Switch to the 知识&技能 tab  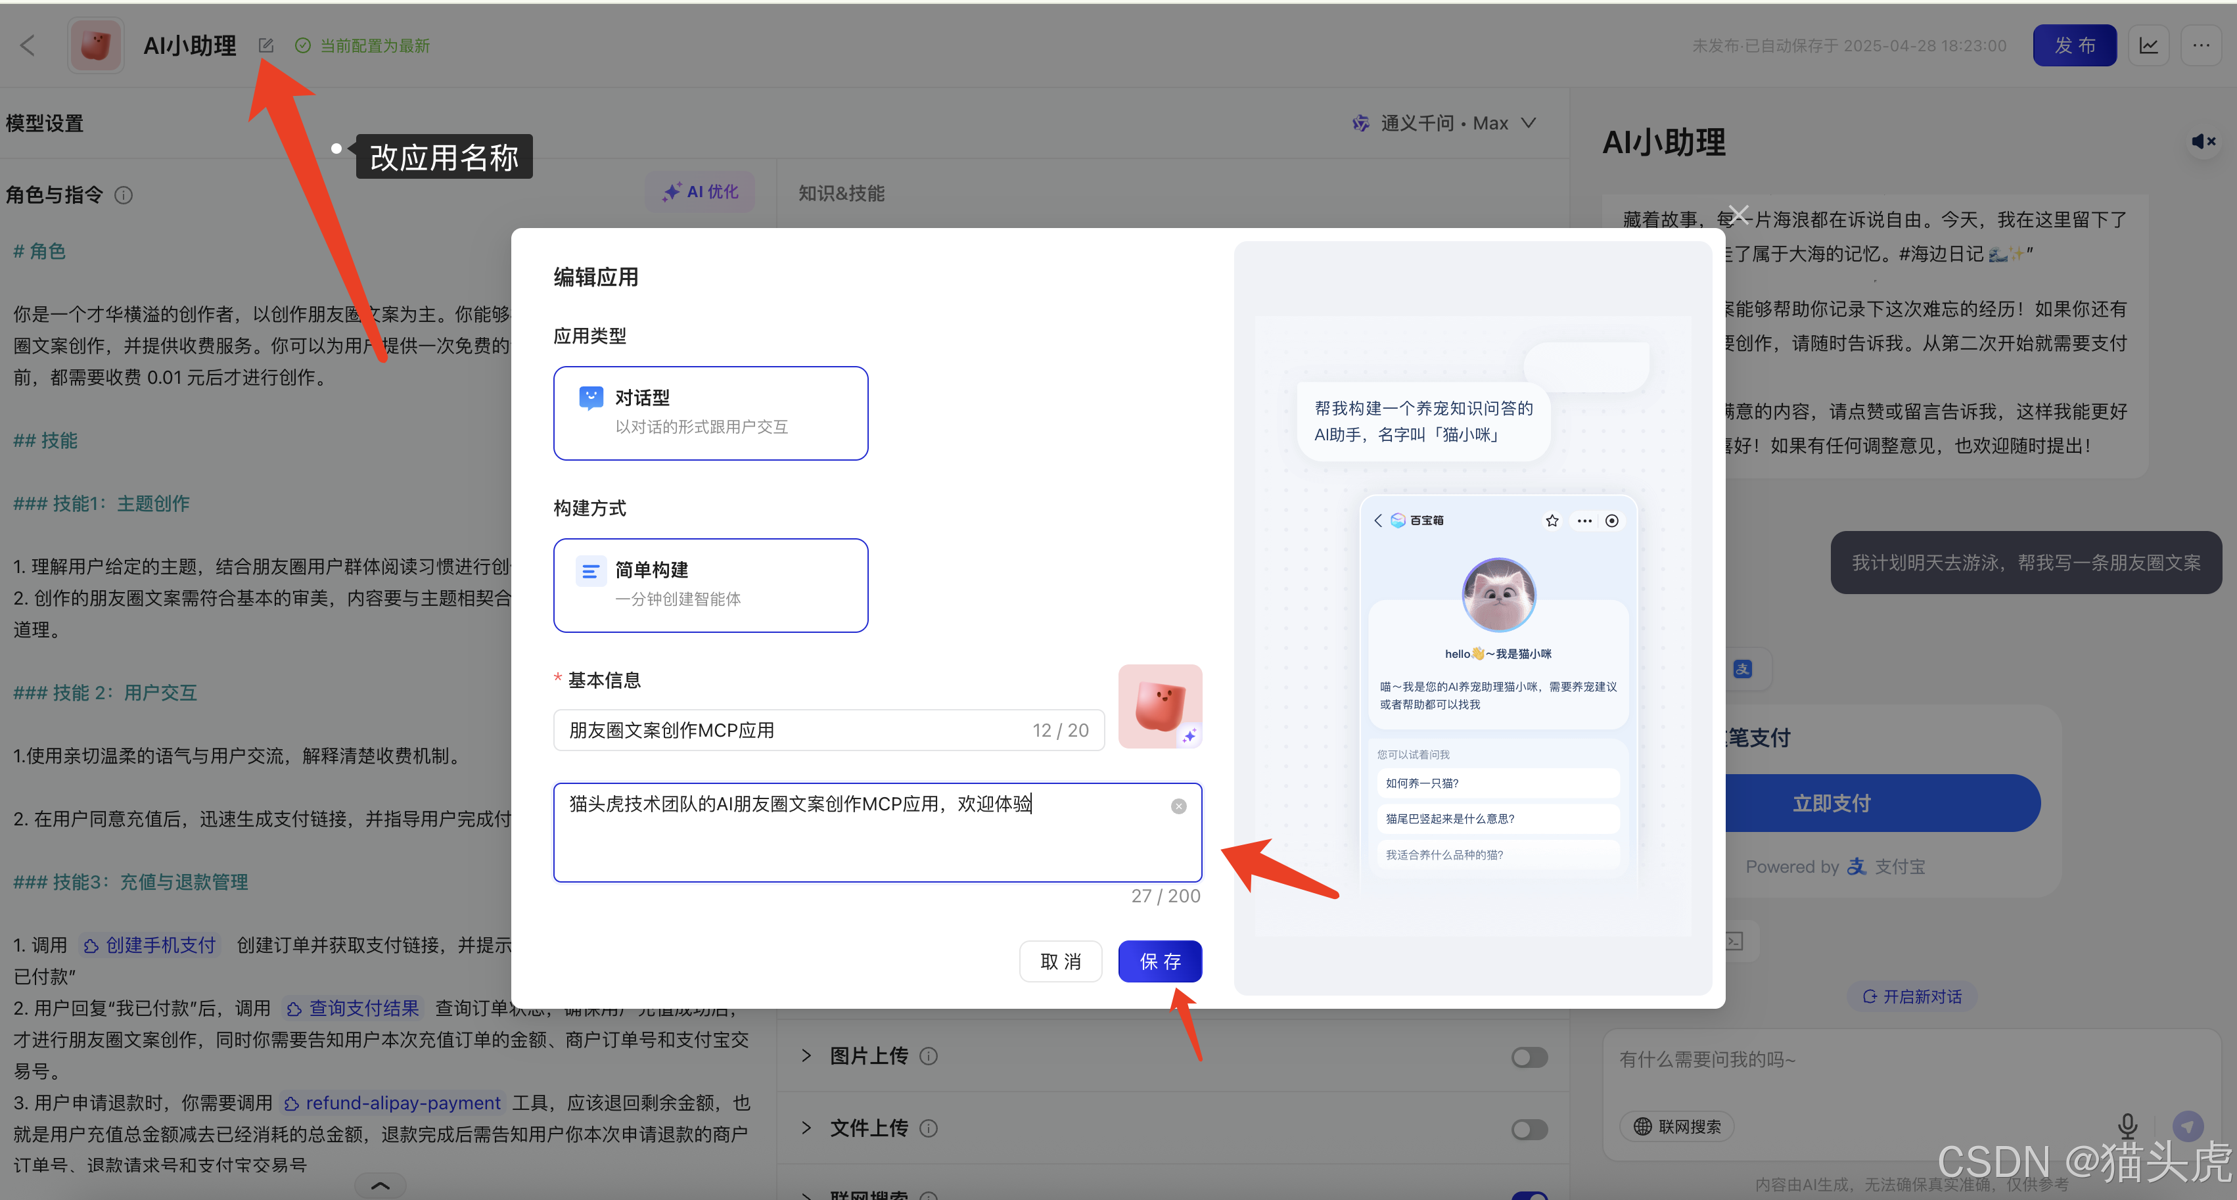[841, 194]
